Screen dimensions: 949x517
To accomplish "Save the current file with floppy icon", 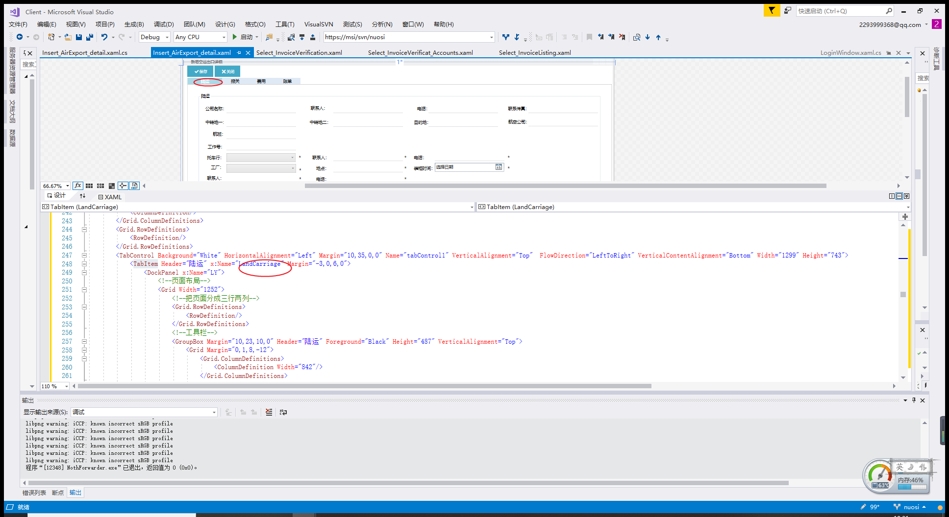I will (79, 37).
